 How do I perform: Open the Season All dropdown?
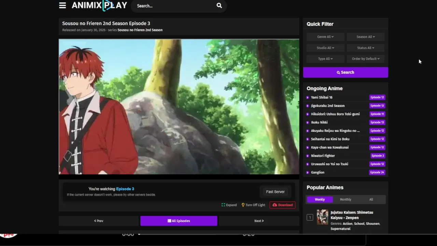coord(366,37)
